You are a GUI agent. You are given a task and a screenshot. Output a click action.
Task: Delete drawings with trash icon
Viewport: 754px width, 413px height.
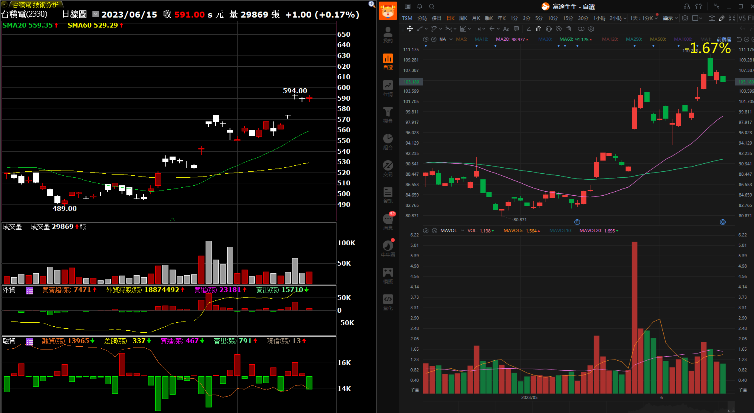tap(569, 29)
